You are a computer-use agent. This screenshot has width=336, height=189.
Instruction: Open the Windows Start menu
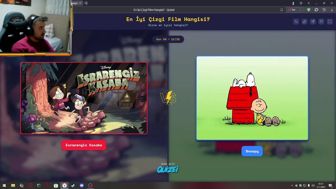coord(4,186)
